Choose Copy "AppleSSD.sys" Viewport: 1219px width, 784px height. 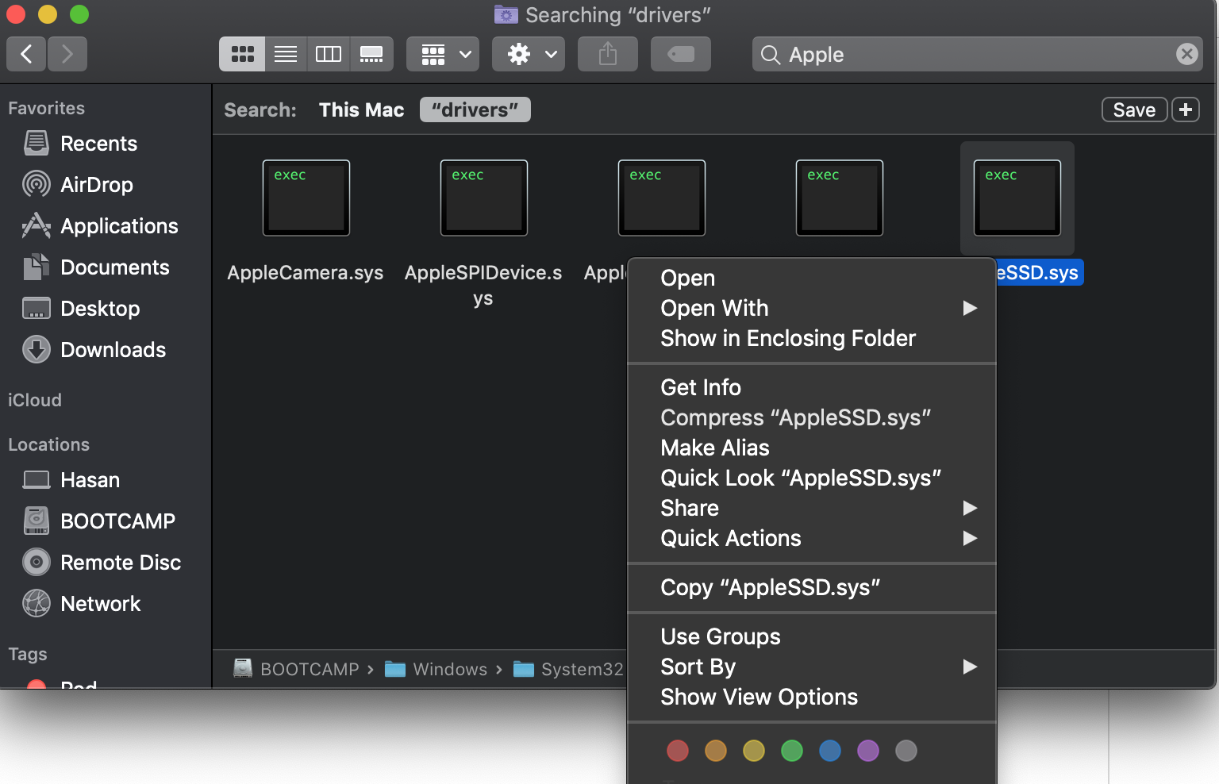pyautogui.click(x=811, y=587)
